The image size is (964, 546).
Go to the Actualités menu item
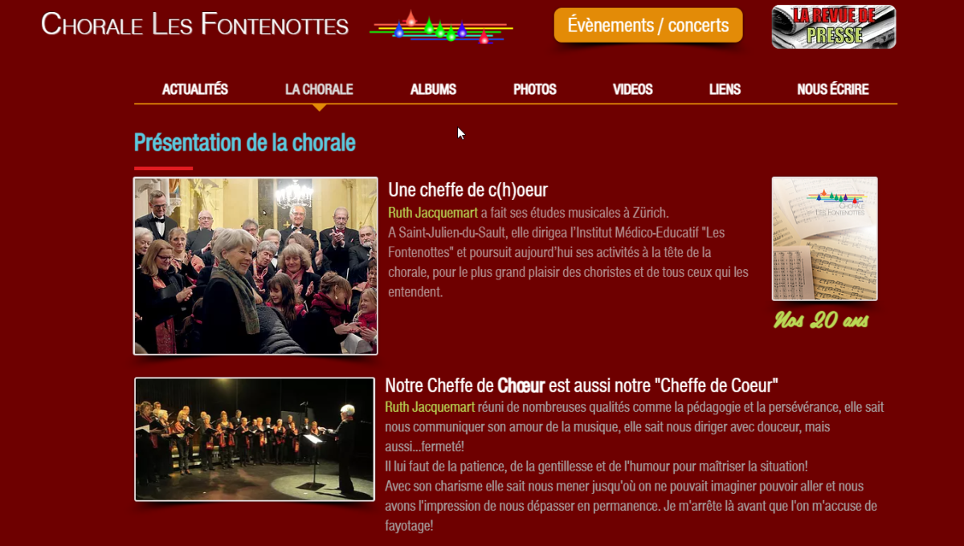click(195, 90)
